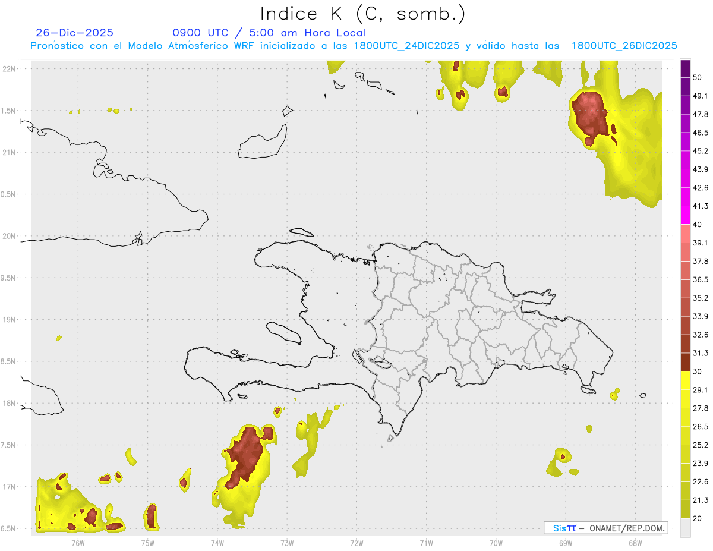The height and width of the screenshot is (551, 713).
Task: Click the colorbar label "46.5"
Action: [701, 133]
